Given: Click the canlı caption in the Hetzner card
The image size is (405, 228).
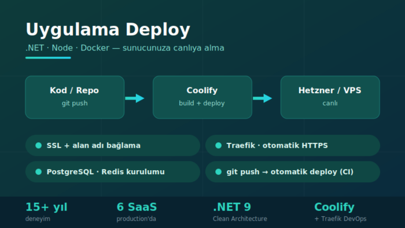Looking at the screenshot, I should [330, 103].
